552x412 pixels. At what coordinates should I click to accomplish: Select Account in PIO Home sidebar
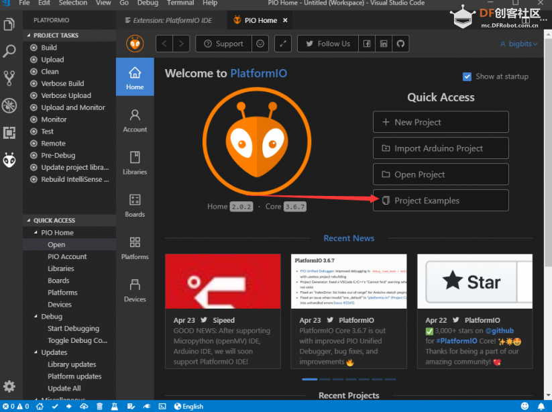135,121
